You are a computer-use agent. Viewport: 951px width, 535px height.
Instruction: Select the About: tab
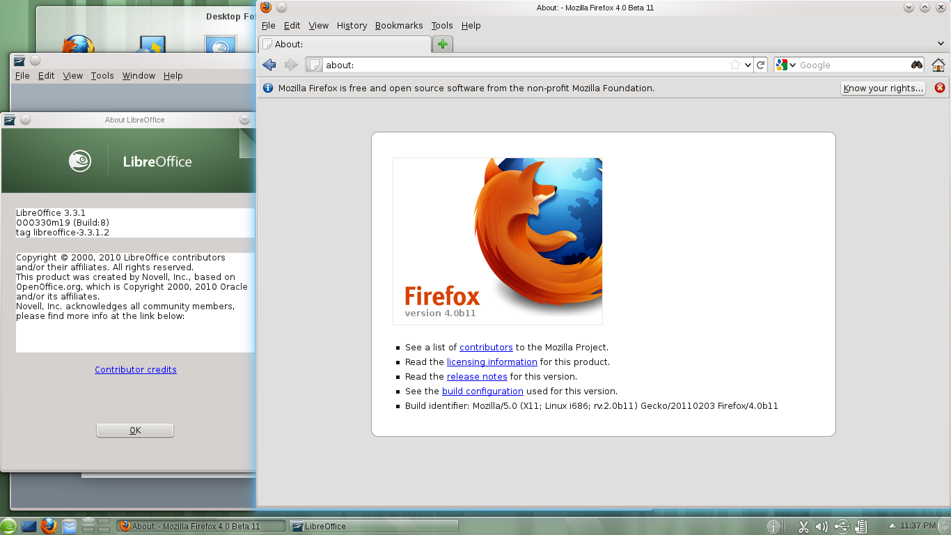[345, 44]
